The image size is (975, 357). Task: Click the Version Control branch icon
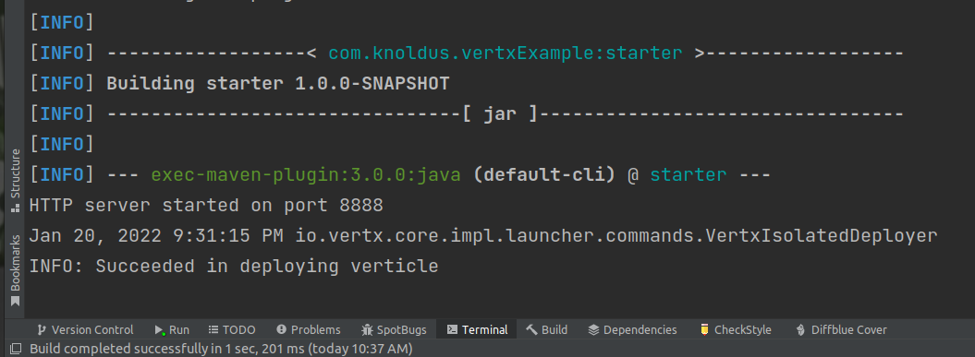(42, 329)
